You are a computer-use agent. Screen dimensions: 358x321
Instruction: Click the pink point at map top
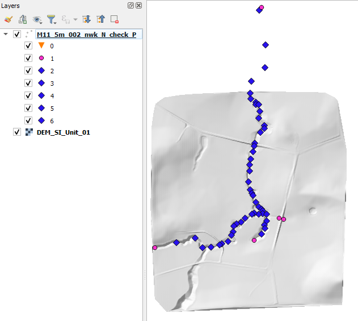pos(262,7)
